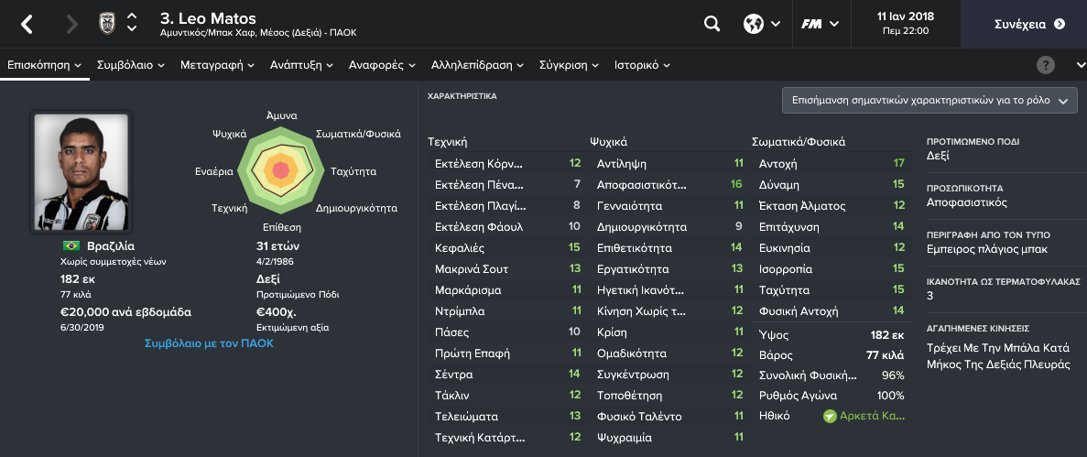Open the world globe menu
This screenshot has width=1087, height=457.
762,24
